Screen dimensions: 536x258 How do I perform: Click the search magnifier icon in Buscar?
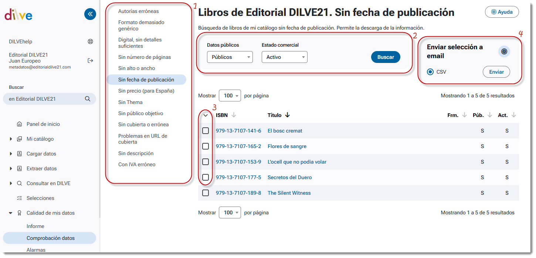point(88,99)
